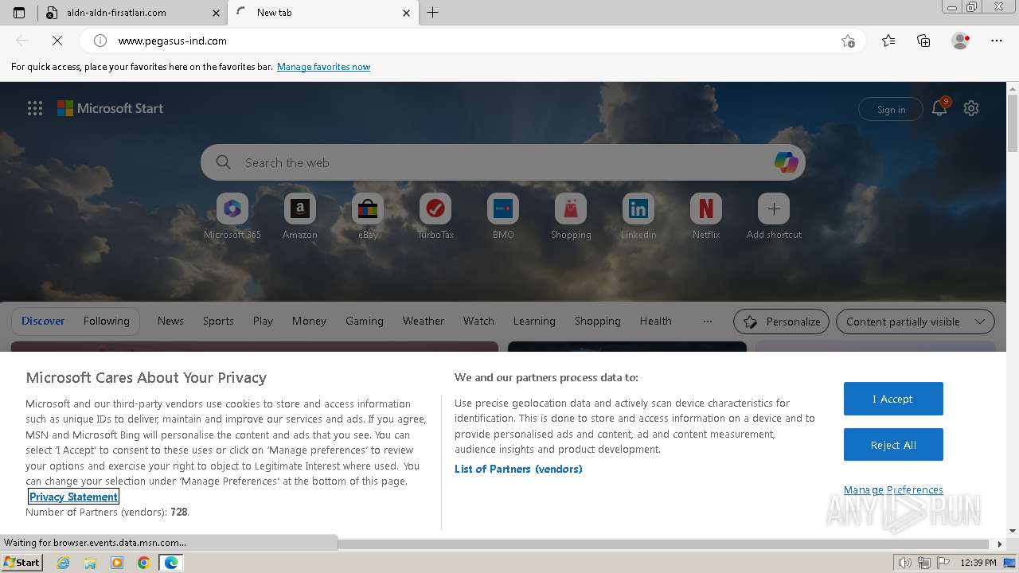The width and height of the screenshot is (1019, 573).
Task: Open the browser profile icon
Action: pos(960,41)
